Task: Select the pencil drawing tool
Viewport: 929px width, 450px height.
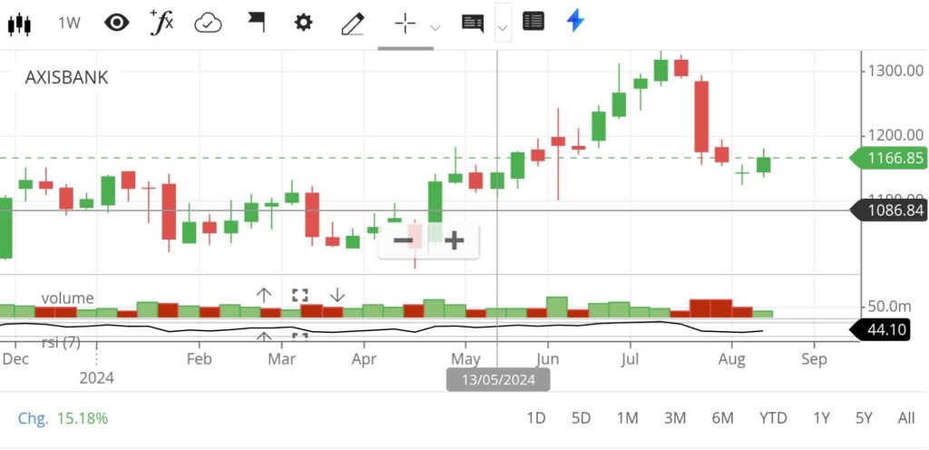Action: pos(353,24)
